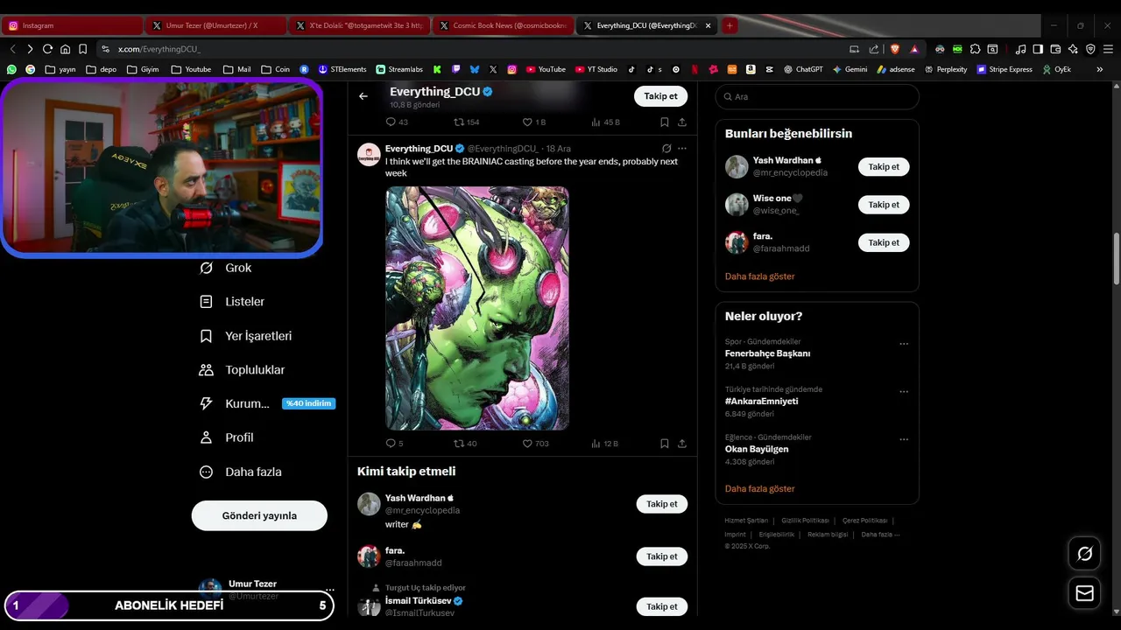Reload the page in the browser toolbar
This screenshot has height=630, width=1121.
pos(47,49)
